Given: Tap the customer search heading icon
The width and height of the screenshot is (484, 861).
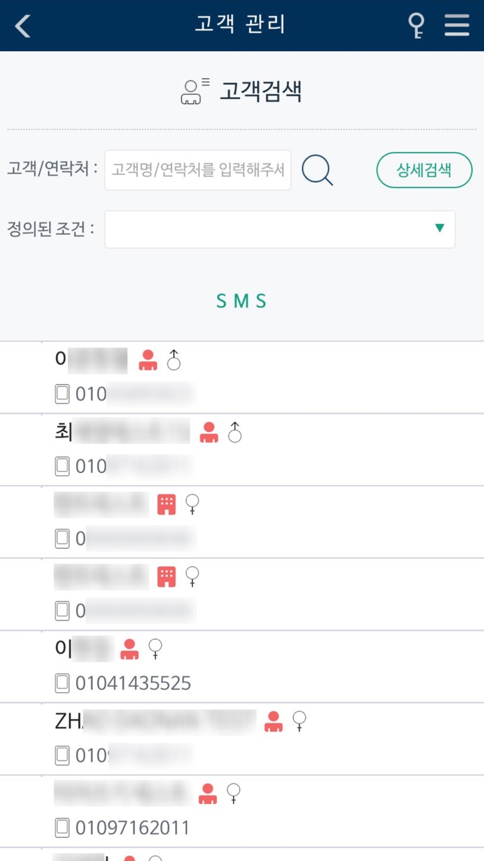Looking at the screenshot, I should pyautogui.click(x=194, y=91).
